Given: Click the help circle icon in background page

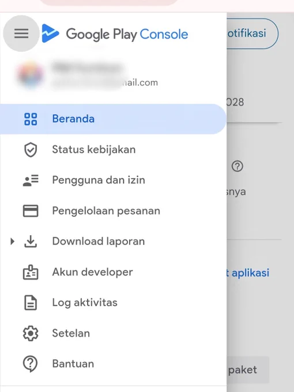Looking at the screenshot, I should coord(238,166).
